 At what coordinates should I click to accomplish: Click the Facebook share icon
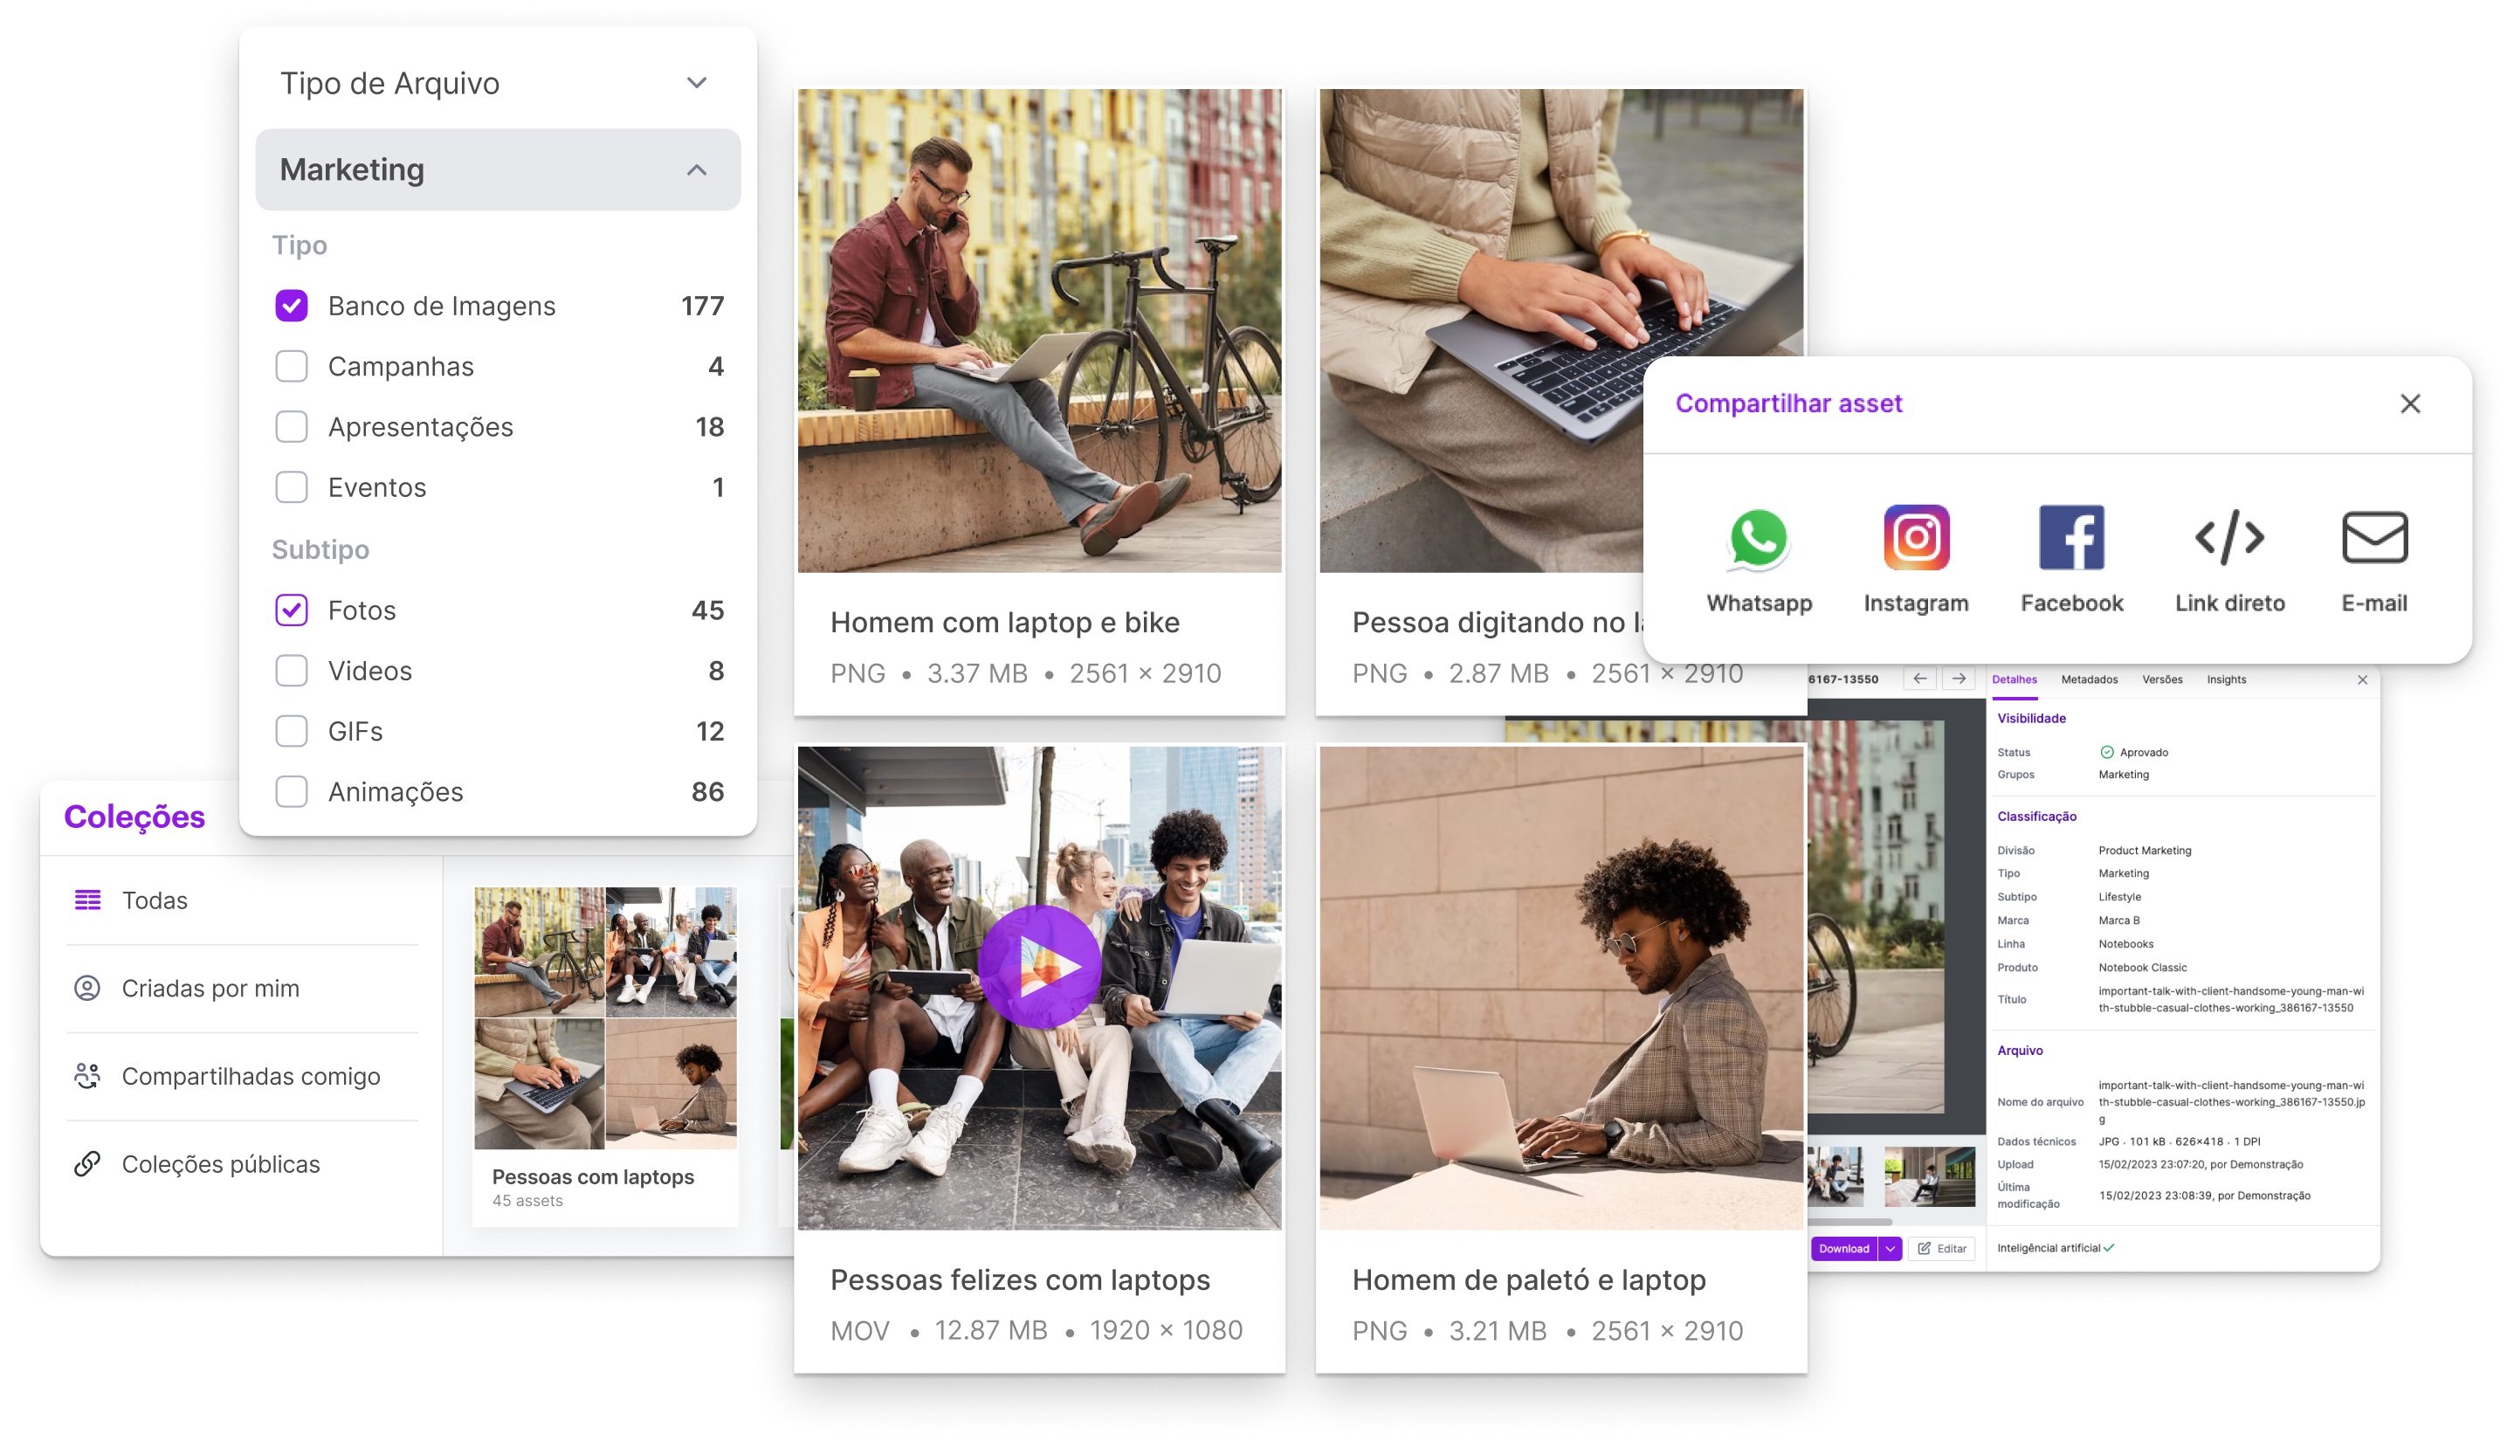pos(2070,537)
